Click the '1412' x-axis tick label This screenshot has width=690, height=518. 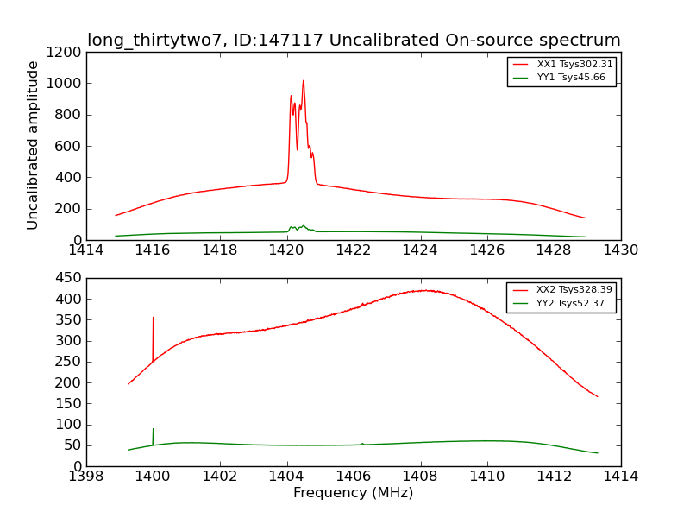[554, 477]
